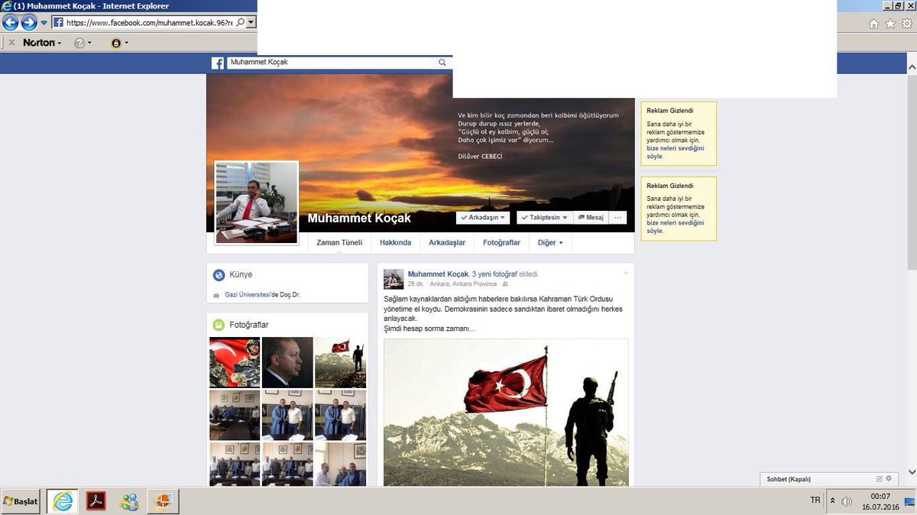Open the post timestamp 26 dk.
The height and width of the screenshot is (515, 917).
click(x=416, y=284)
